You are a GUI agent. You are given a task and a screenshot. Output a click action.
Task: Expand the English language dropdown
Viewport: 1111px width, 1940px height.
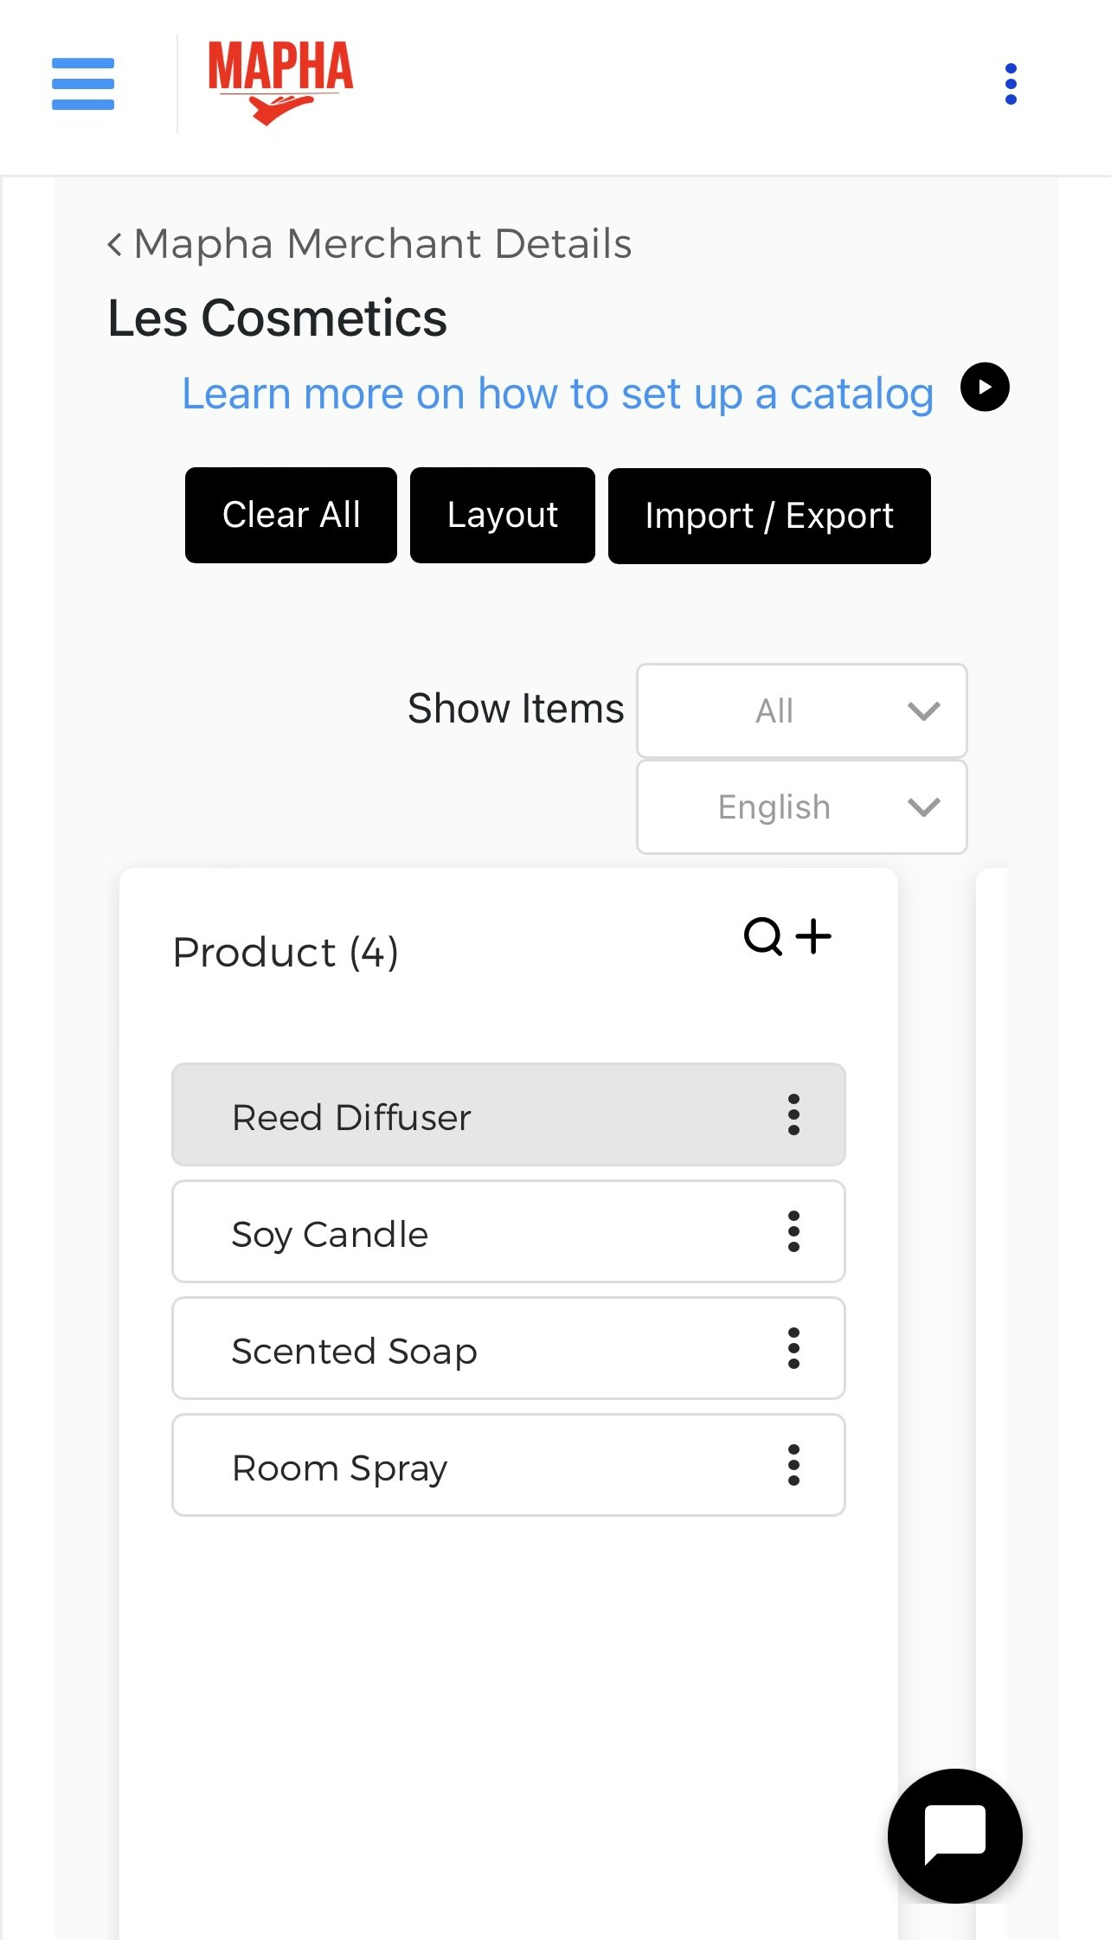coord(802,807)
